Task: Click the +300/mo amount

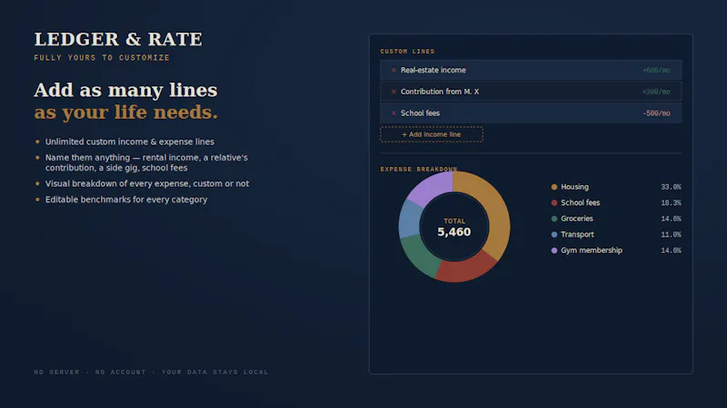Action: point(656,92)
